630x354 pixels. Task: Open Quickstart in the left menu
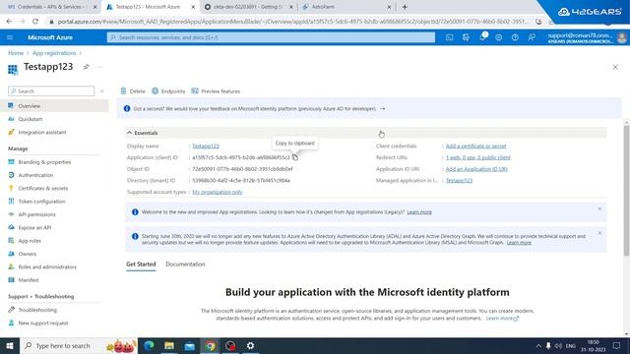pos(31,119)
